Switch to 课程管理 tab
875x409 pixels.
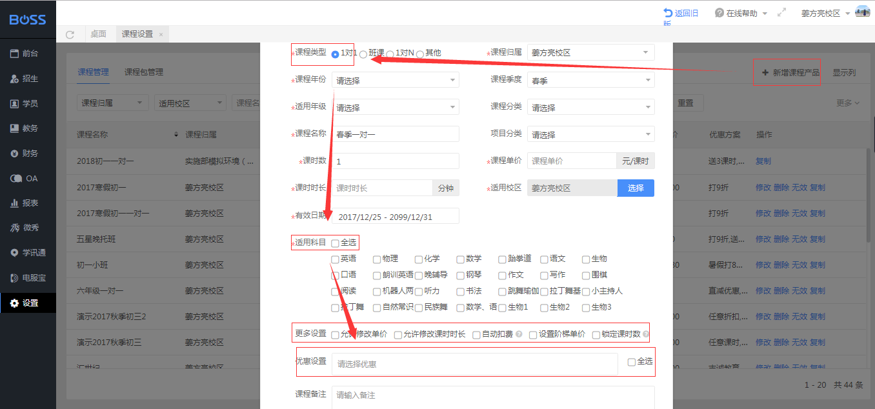pos(94,72)
